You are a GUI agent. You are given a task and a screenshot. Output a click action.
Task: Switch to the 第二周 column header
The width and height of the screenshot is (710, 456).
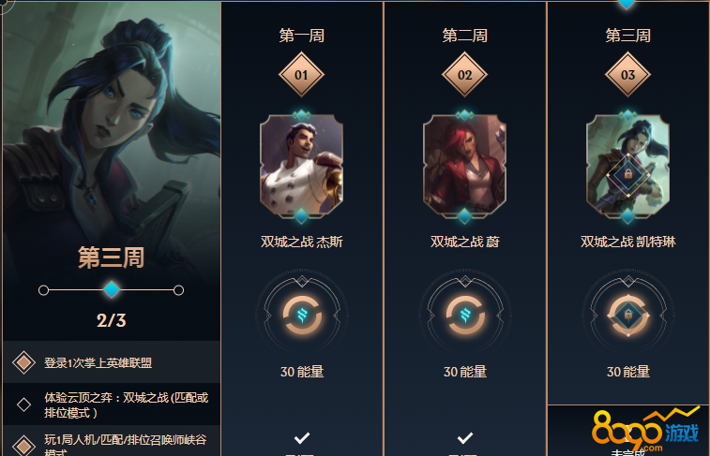coord(465,36)
